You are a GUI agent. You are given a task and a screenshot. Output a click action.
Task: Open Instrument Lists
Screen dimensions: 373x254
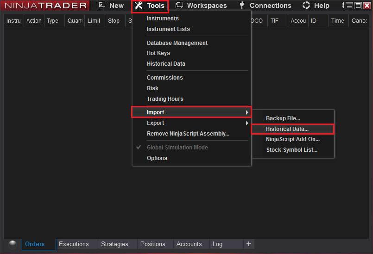(x=168, y=29)
